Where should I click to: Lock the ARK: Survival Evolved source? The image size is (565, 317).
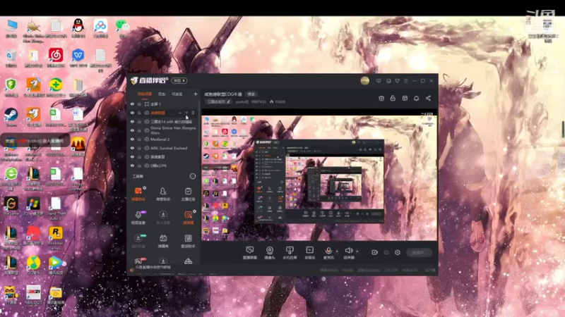139,148
